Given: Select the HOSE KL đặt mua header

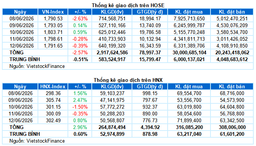Looking at the screenshot, I should click(189, 12).
